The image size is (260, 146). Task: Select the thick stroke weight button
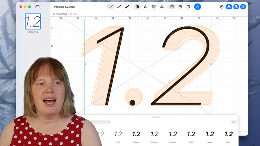point(127,7)
